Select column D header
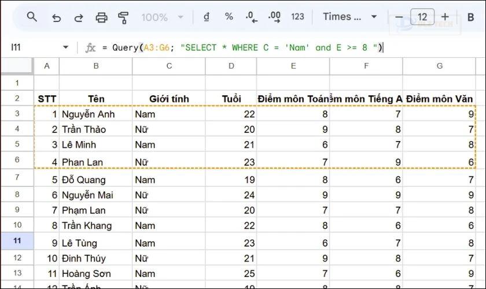Viewport: 486px width, 289px height. pyautogui.click(x=231, y=66)
